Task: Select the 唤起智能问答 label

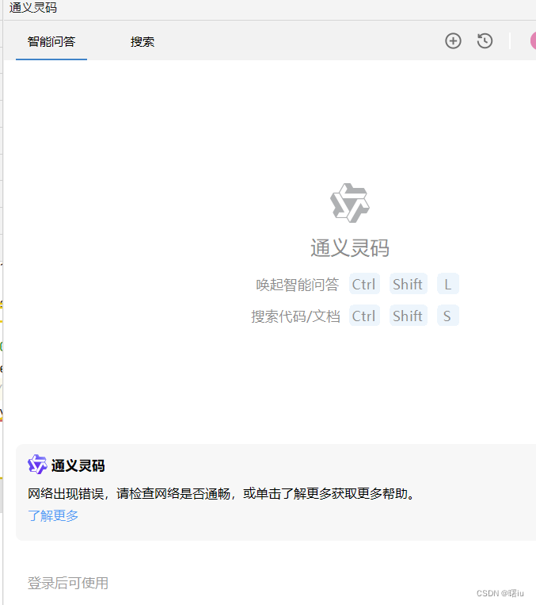Action: click(298, 285)
